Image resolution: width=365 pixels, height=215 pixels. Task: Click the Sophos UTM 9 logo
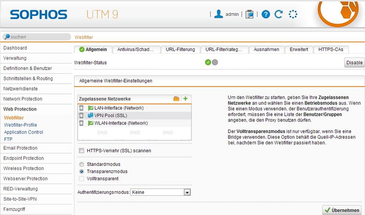[64, 14]
